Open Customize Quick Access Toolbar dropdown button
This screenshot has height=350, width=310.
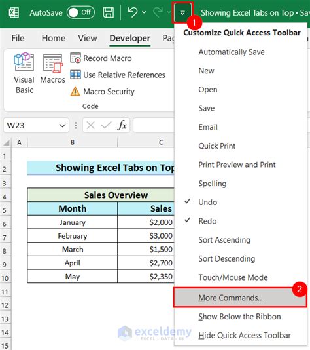[182, 13]
